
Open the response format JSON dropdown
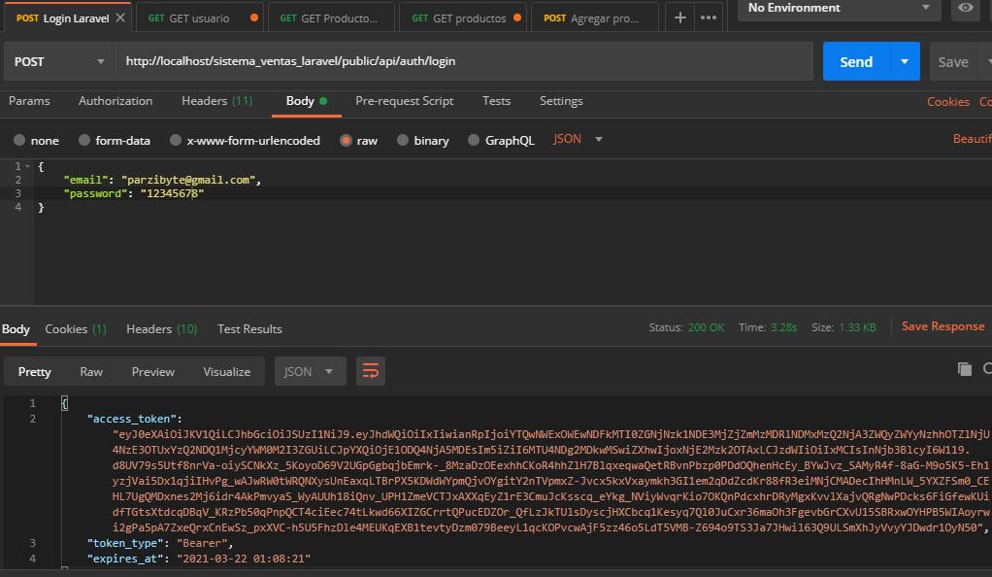tap(310, 371)
